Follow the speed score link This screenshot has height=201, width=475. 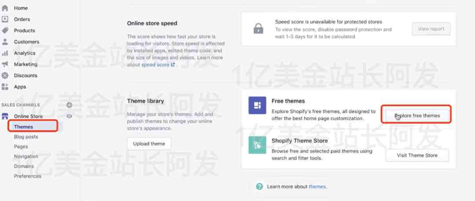[155, 65]
